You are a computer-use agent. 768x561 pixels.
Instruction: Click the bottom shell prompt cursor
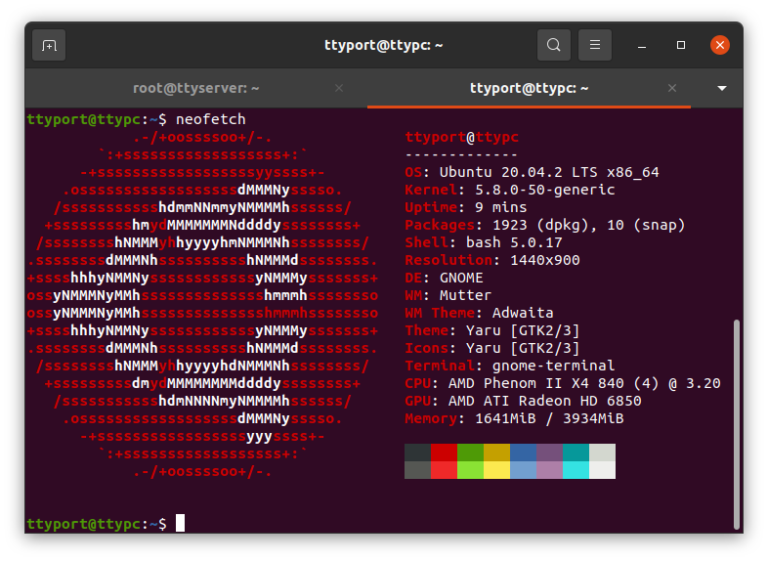pyautogui.click(x=180, y=523)
